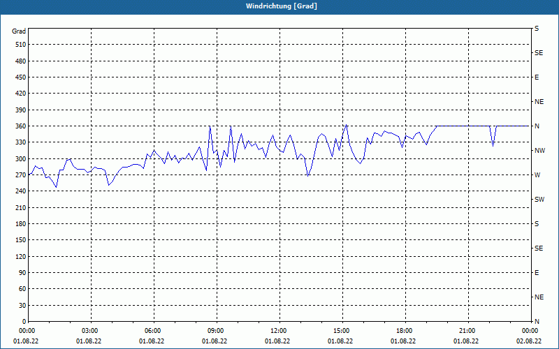Viewport: 559px width, 349px height.
Task: Click the NW compass label
Action: [x=539, y=151]
